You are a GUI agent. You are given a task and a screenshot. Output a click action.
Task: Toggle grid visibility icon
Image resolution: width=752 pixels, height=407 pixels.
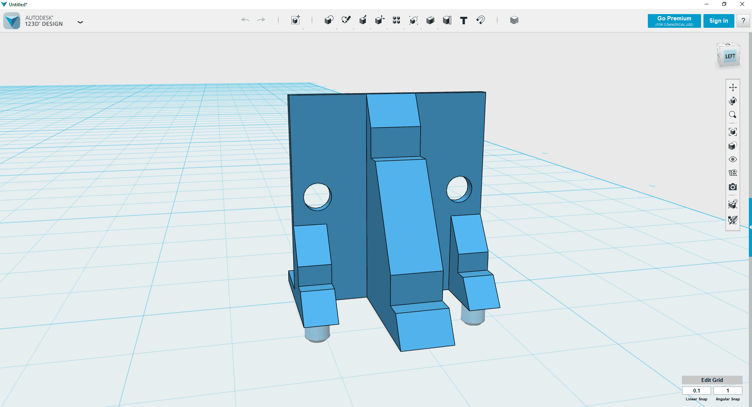click(733, 173)
